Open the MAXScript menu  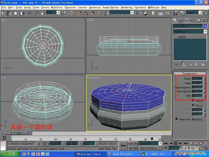coord(154,7)
